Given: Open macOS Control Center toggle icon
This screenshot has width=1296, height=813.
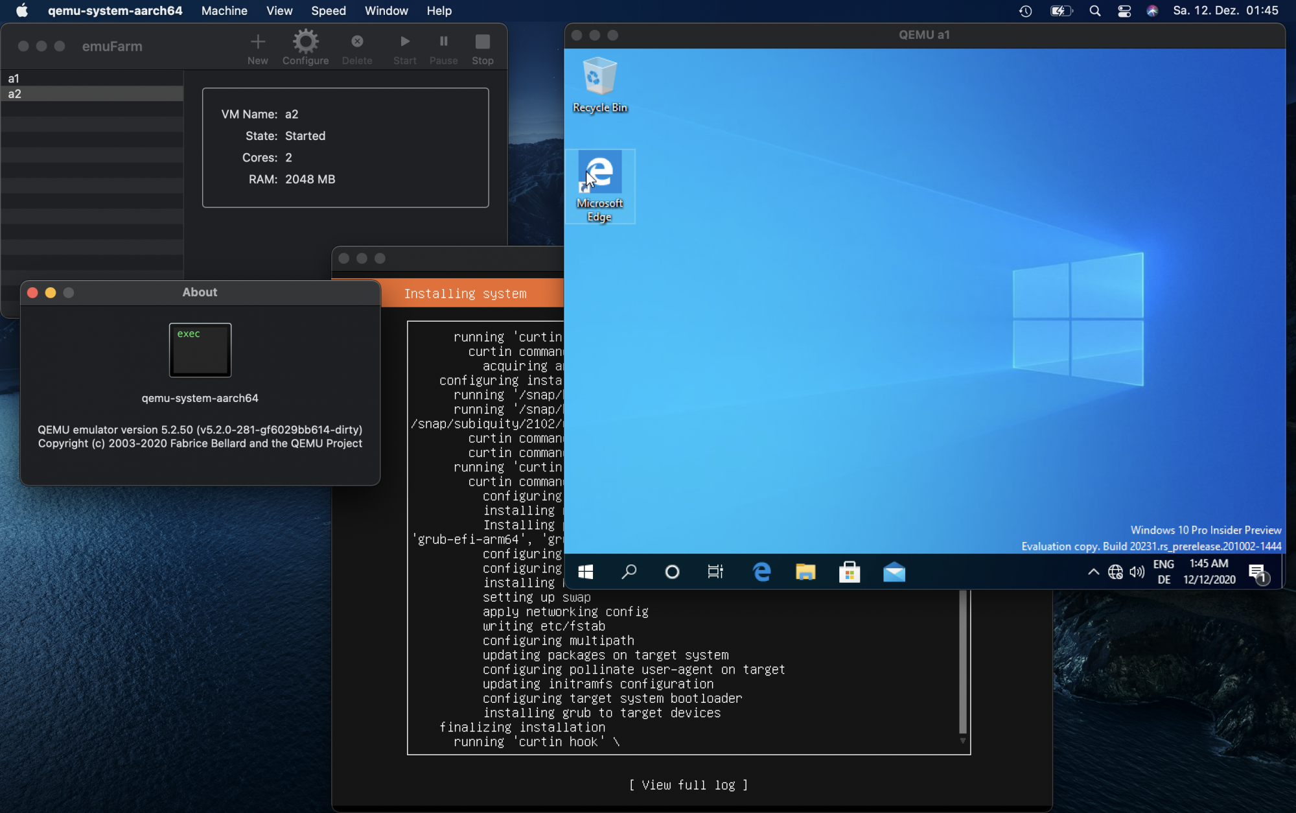Looking at the screenshot, I should click(x=1124, y=10).
